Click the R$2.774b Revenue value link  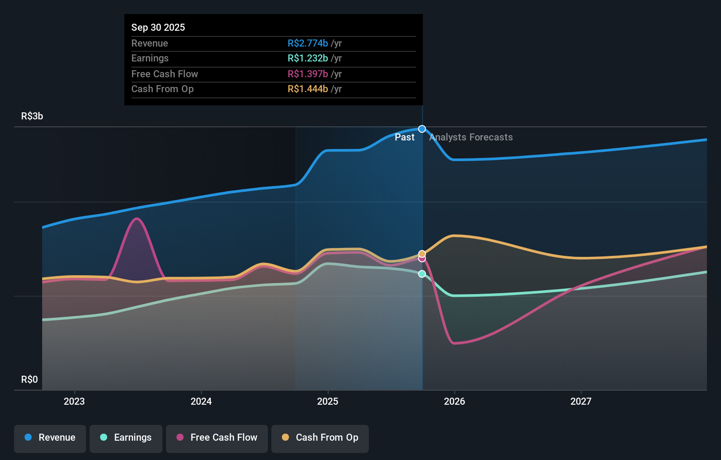[x=307, y=43]
